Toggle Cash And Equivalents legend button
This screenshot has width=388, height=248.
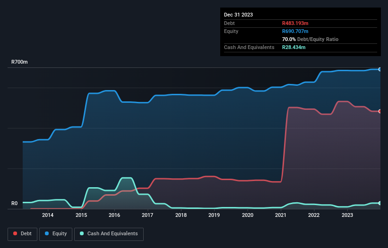coord(109,234)
